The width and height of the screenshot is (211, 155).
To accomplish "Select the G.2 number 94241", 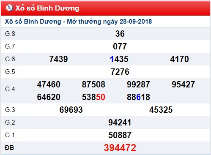I will pyautogui.click(x=120, y=122).
